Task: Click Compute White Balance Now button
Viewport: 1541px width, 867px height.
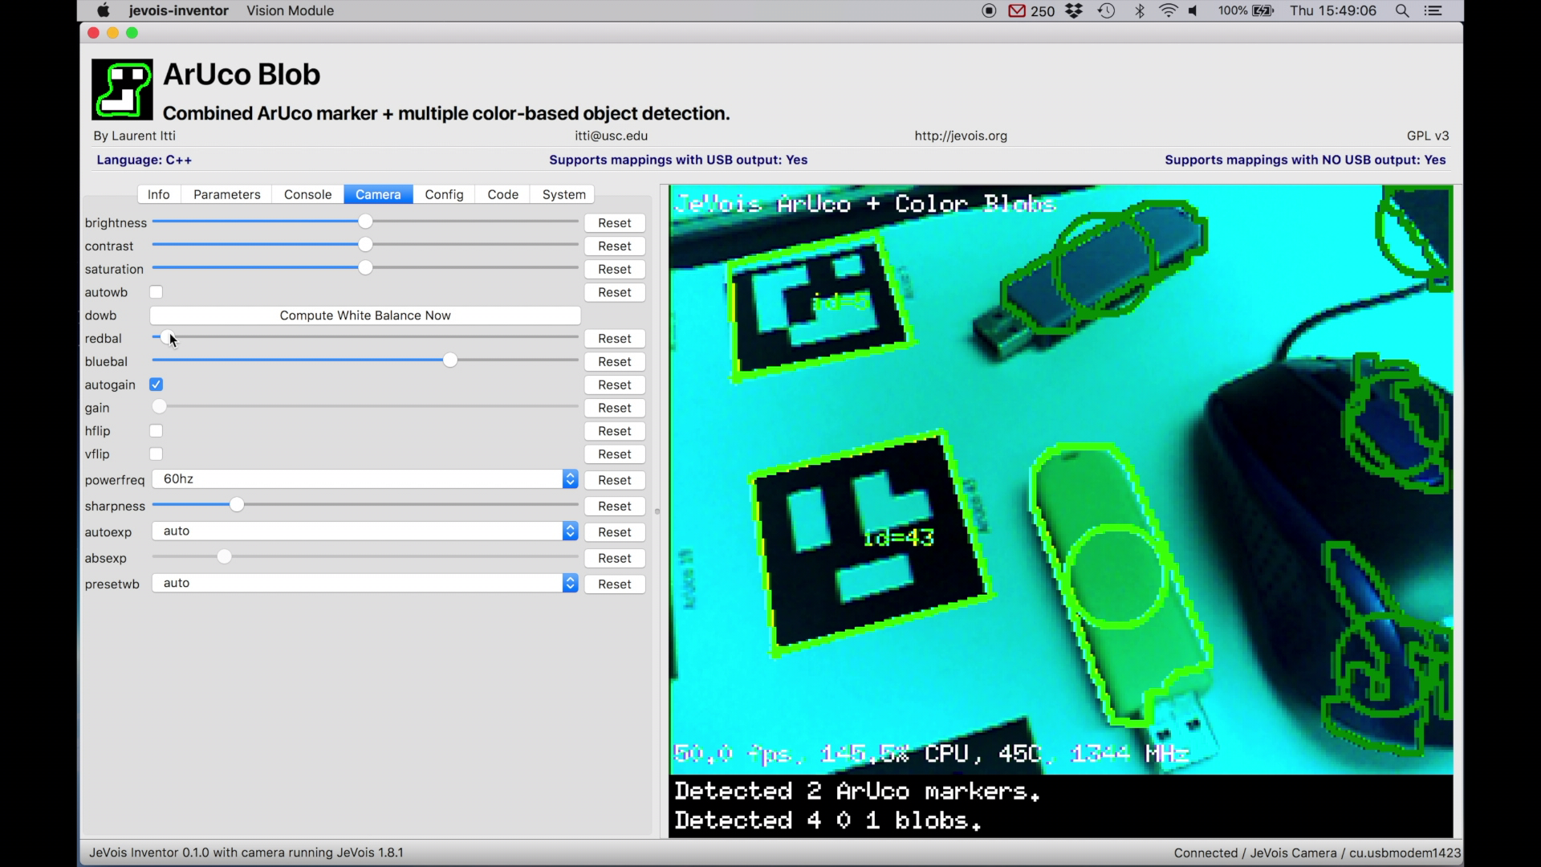Action: 365,315
